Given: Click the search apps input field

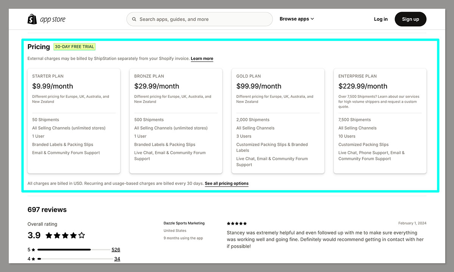Looking at the screenshot, I should click(199, 19).
